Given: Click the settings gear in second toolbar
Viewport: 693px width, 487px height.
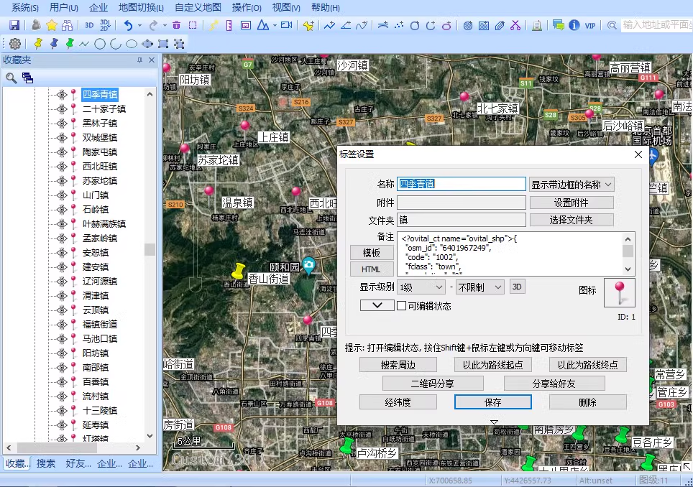Looking at the screenshot, I should coord(14,44).
